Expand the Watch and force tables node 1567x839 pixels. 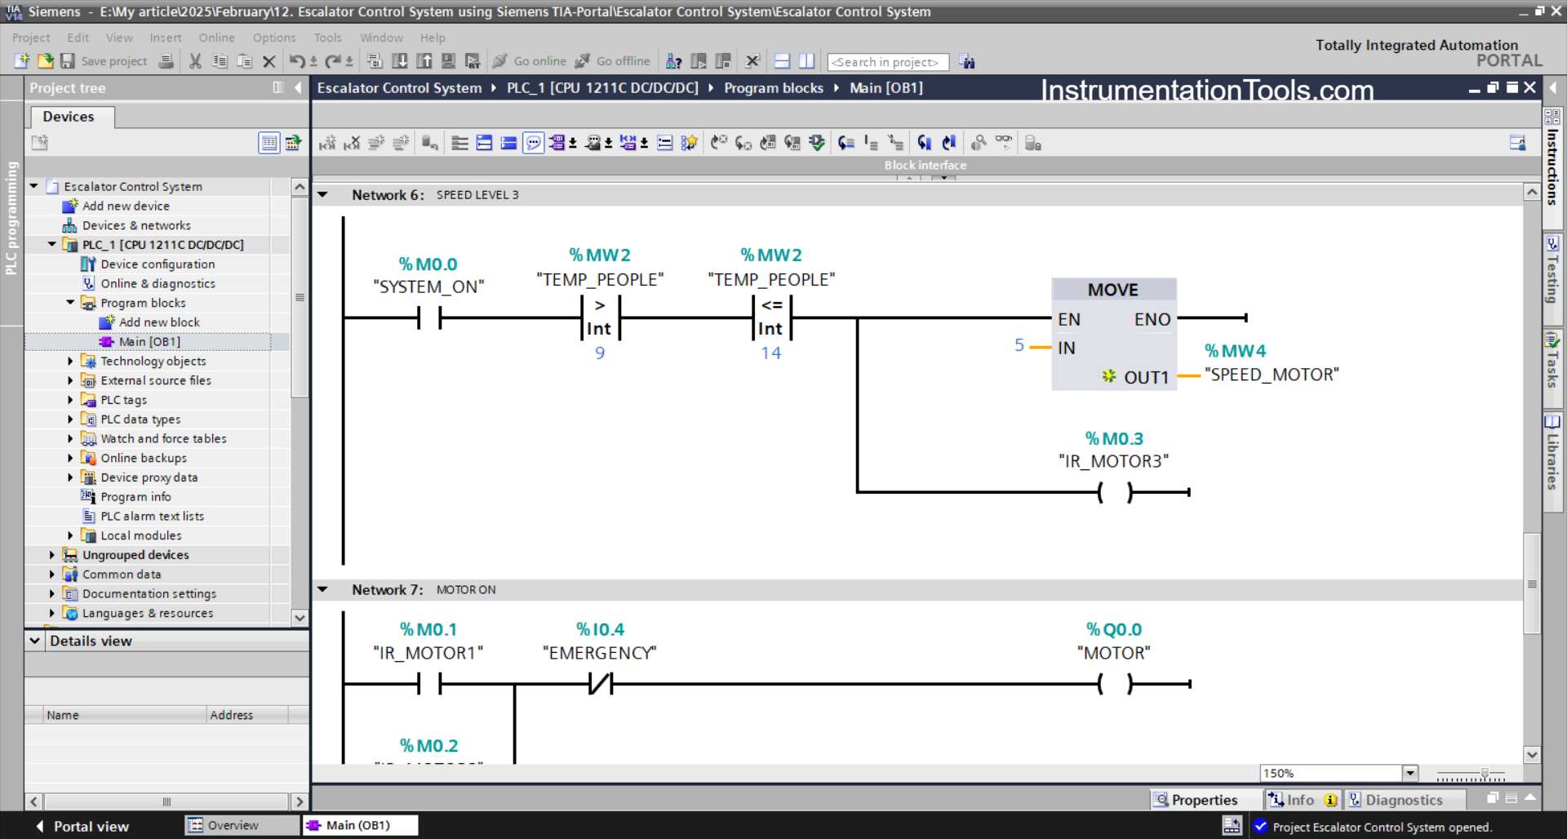70,438
